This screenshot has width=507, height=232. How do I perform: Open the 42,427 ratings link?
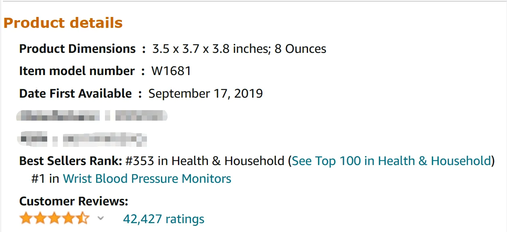point(163,219)
